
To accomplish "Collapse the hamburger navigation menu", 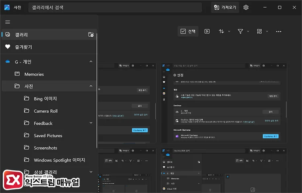I will tap(8, 22).
